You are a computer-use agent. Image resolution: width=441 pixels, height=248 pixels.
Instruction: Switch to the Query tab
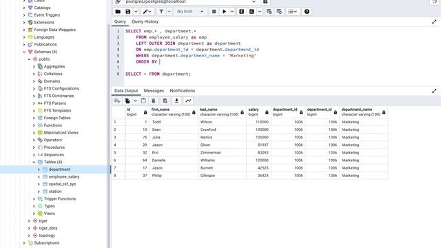tap(120, 21)
